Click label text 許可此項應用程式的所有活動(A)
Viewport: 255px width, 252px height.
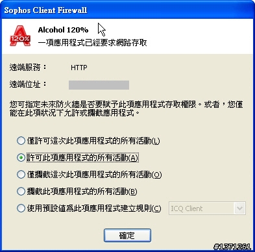point(82,158)
